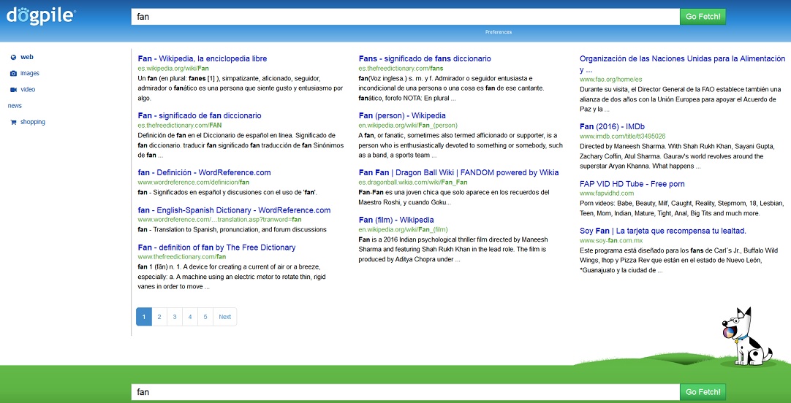Click www.fao.org/home/es URL

tap(611, 79)
